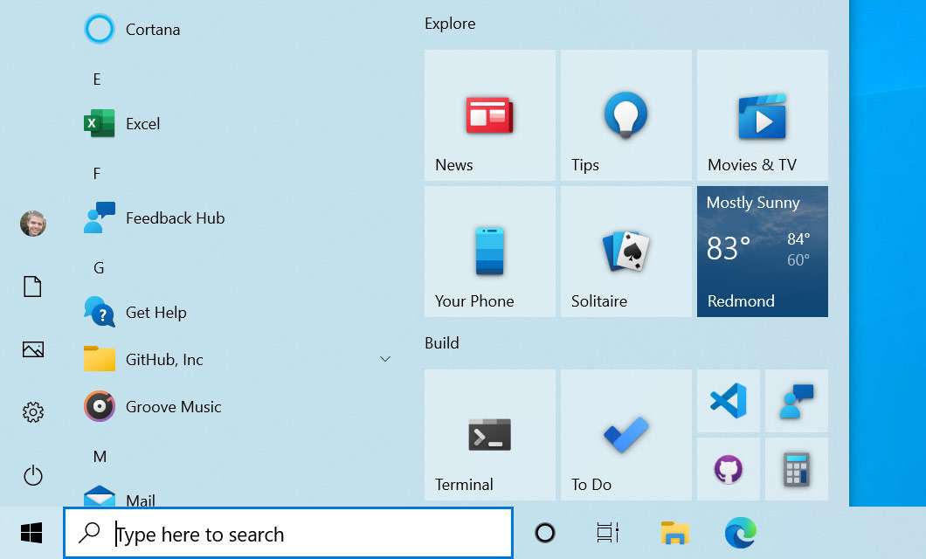Screen dimensions: 926x559
Task: Open the Your Phone tile
Action: pos(489,252)
